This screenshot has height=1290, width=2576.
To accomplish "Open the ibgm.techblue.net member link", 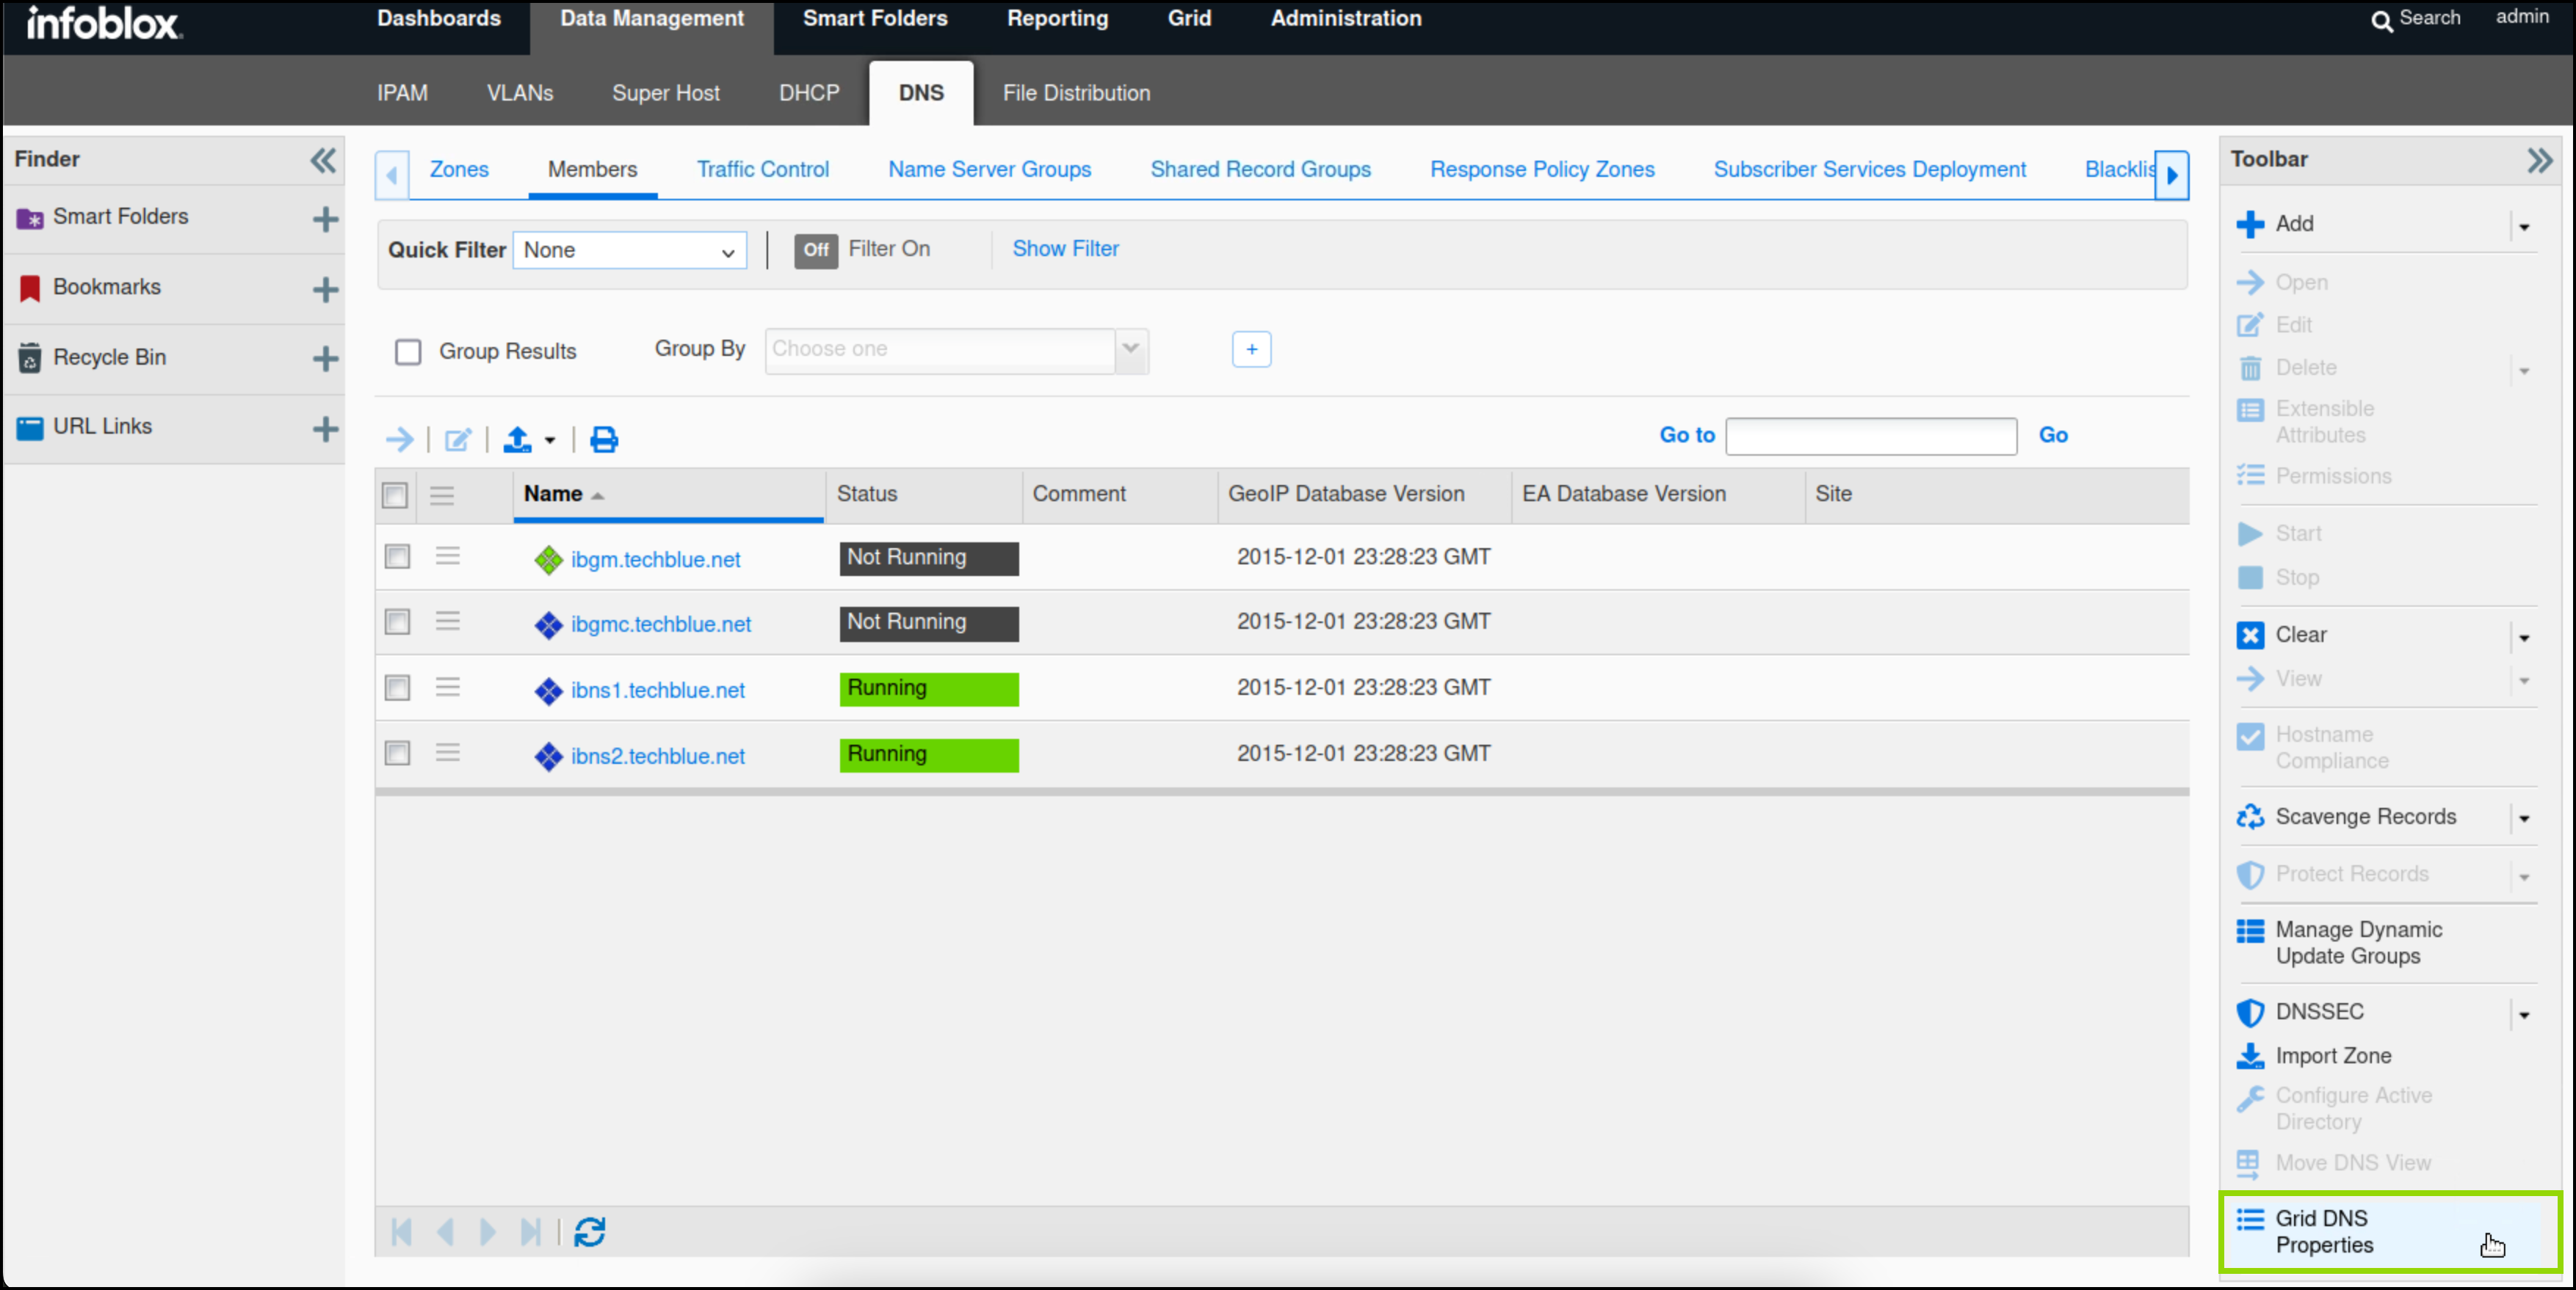I will point(655,560).
